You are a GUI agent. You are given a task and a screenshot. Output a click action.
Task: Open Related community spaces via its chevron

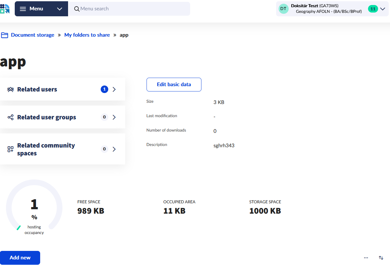[x=114, y=149]
